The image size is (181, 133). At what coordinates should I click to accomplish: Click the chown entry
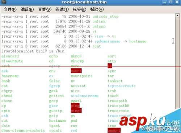pos(7,101)
